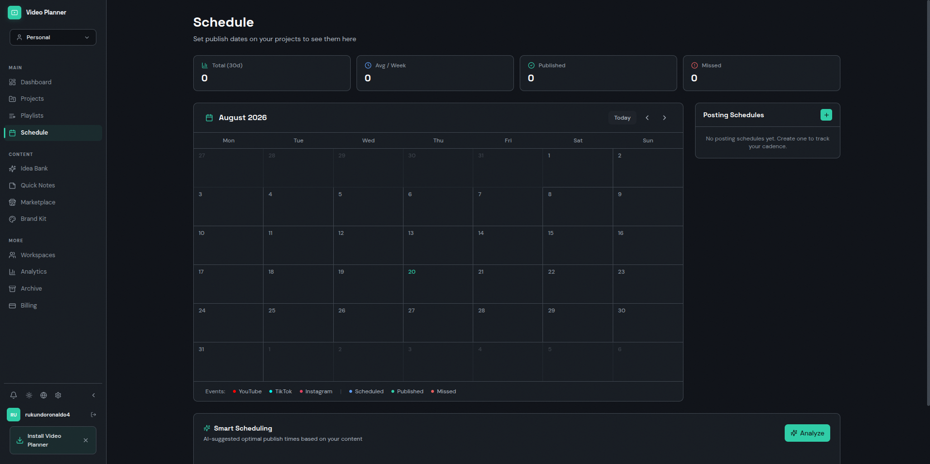Image resolution: width=930 pixels, height=464 pixels.
Task: Dismiss the Install Video Planner banner
Action: click(x=86, y=440)
